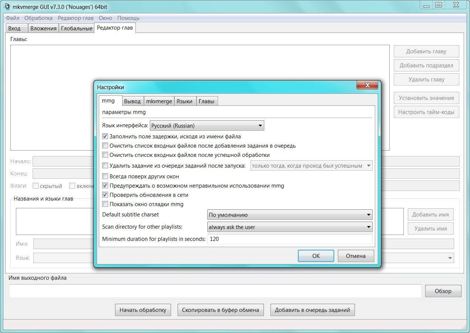
Task: Click the "Добавить имя" button
Action: click(x=430, y=215)
